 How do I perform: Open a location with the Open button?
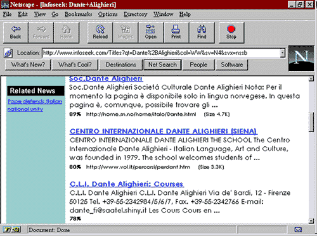pos(151,33)
